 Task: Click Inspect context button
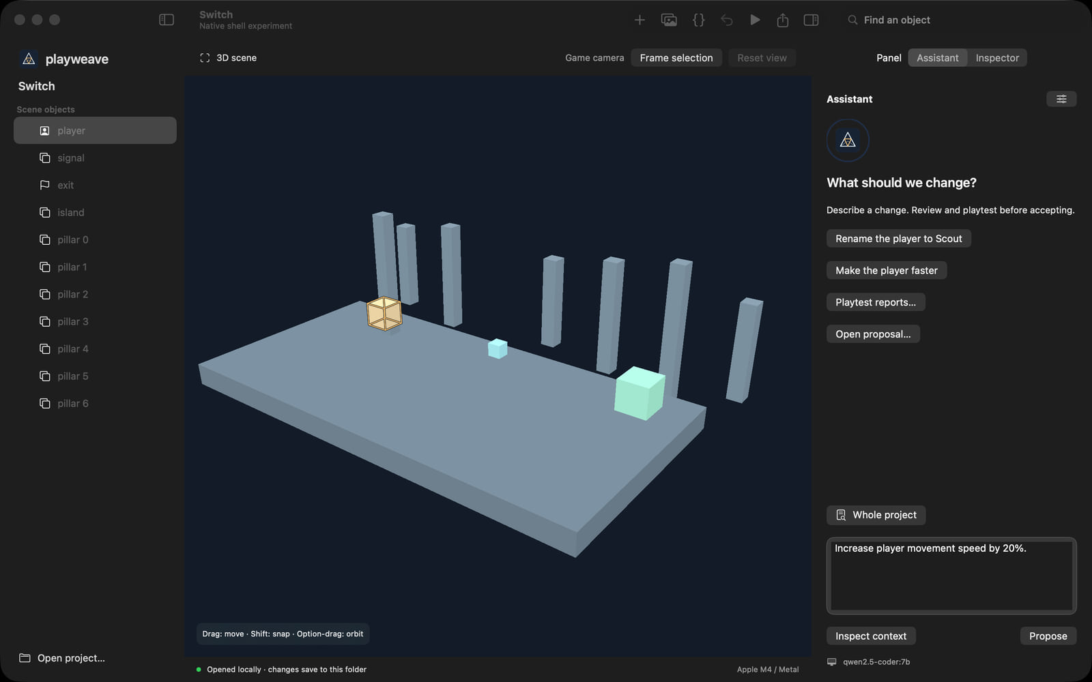(x=871, y=636)
